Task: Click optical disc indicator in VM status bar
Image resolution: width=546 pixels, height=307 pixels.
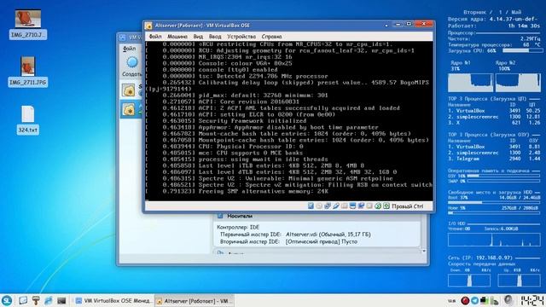Action: click(x=319, y=206)
